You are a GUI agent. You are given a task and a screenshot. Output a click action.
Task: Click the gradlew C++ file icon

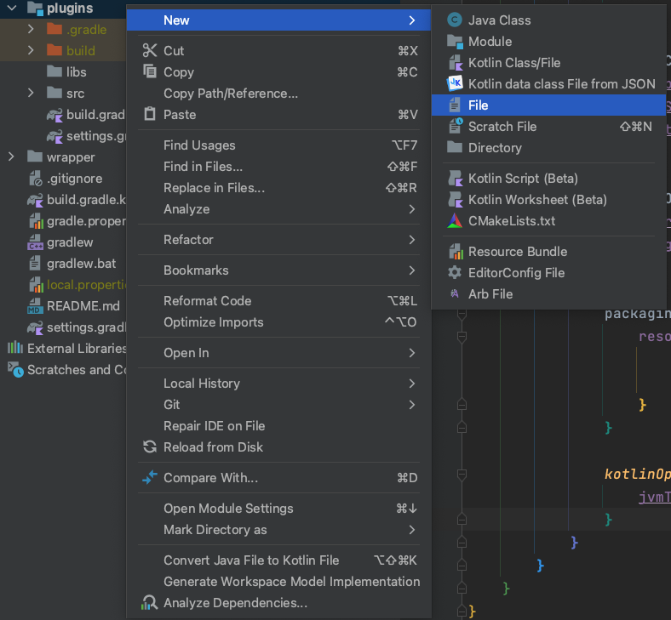click(x=35, y=242)
